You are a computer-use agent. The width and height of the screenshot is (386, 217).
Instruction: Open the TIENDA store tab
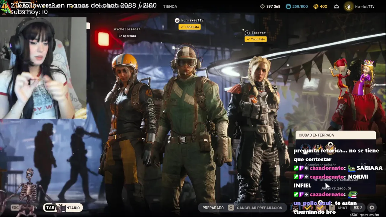pos(170,6)
